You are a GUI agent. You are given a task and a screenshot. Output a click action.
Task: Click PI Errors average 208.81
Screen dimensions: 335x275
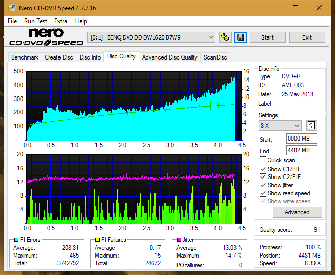[x=70, y=248]
